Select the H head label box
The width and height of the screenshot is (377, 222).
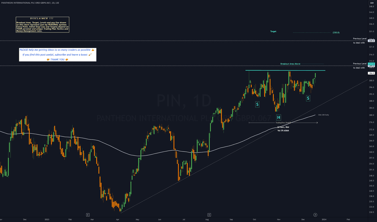click(278, 117)
